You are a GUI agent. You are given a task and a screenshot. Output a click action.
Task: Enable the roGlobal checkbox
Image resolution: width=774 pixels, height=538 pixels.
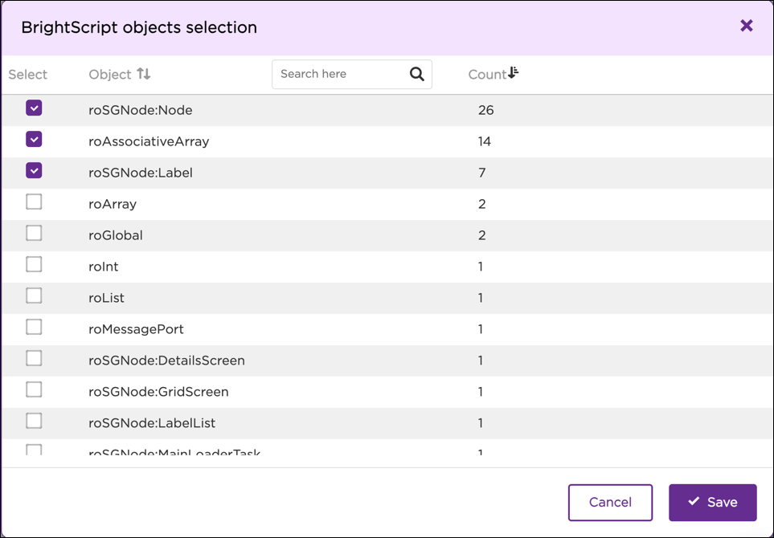click(33, 233)
